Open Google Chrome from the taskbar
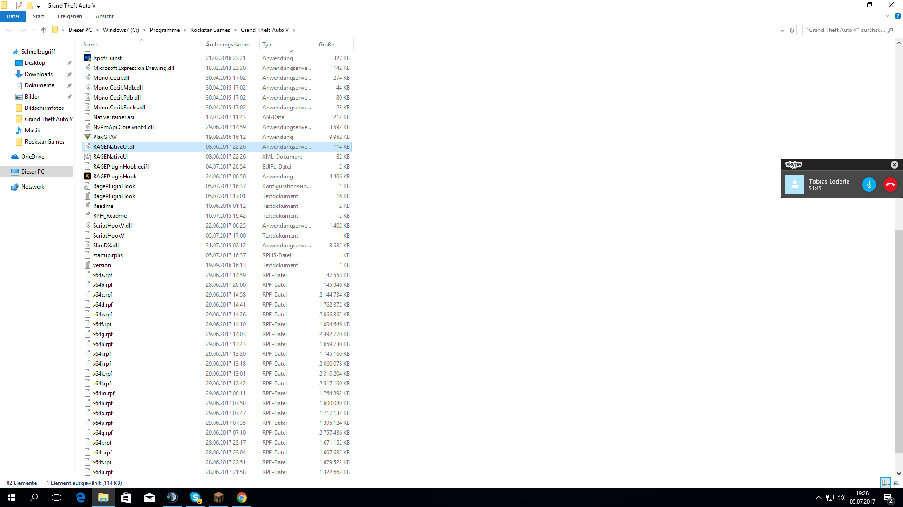The image size is (903, 507). (241, 498)
